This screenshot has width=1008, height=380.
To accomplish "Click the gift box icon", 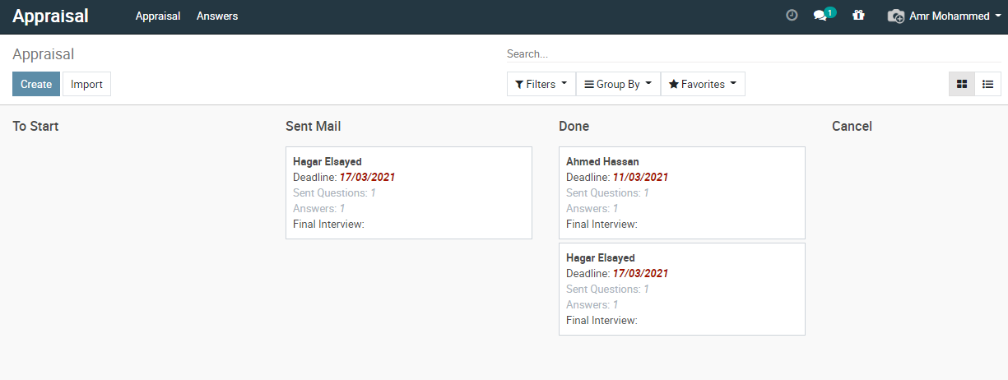I will [x=859, y=16].
